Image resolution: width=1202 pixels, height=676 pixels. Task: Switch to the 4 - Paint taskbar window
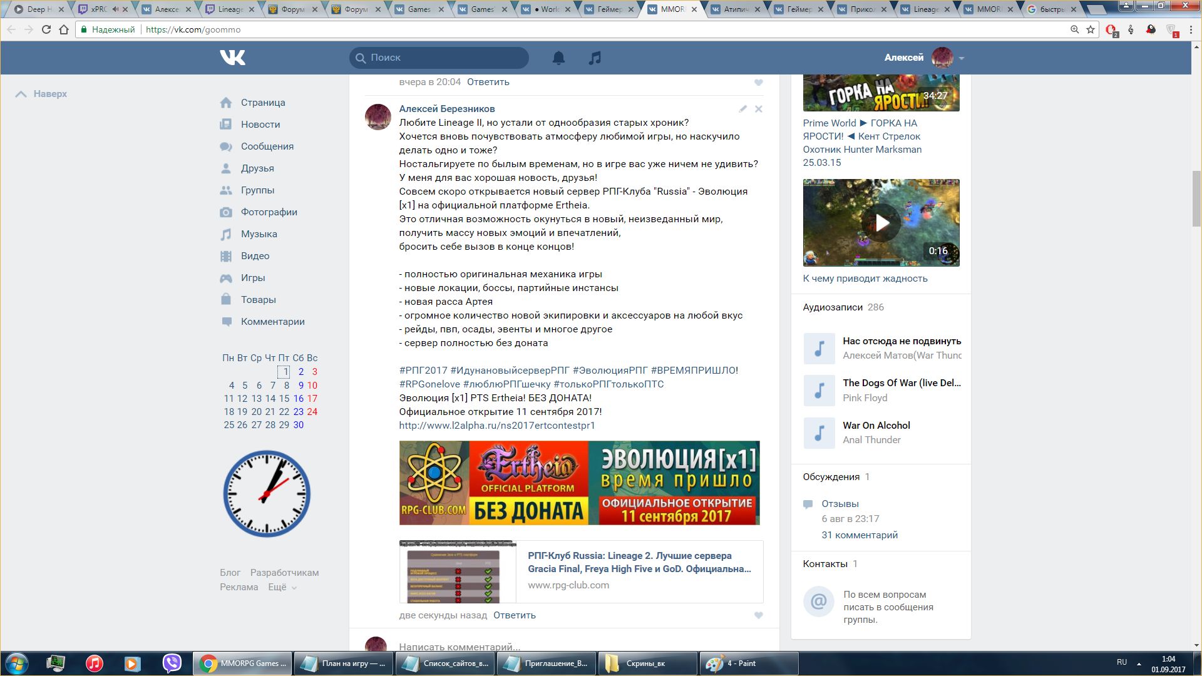(x=749, y=663)
